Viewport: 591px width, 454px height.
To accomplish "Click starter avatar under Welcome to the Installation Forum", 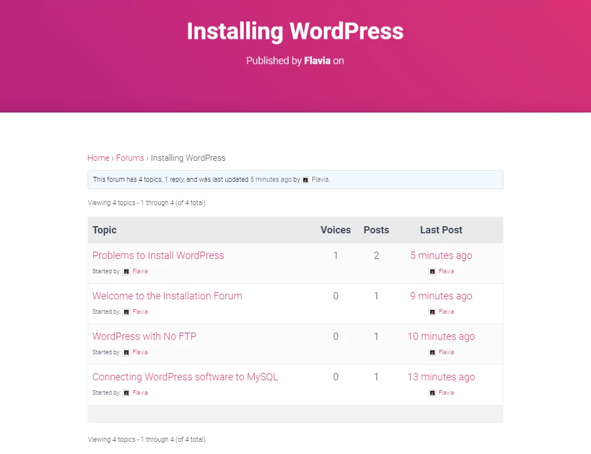I will click(126, 312).
